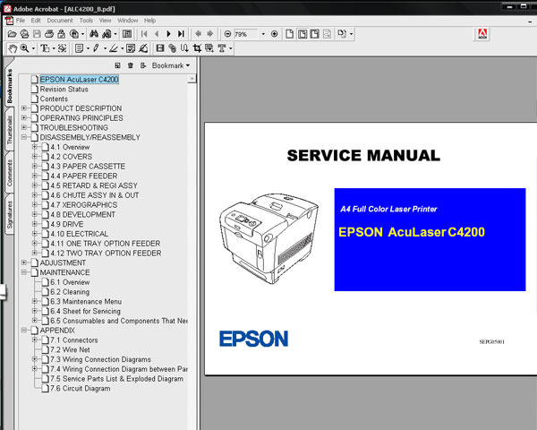Open the Help menu
Viewport: 537px width, 430px height.
pos(149,21)
